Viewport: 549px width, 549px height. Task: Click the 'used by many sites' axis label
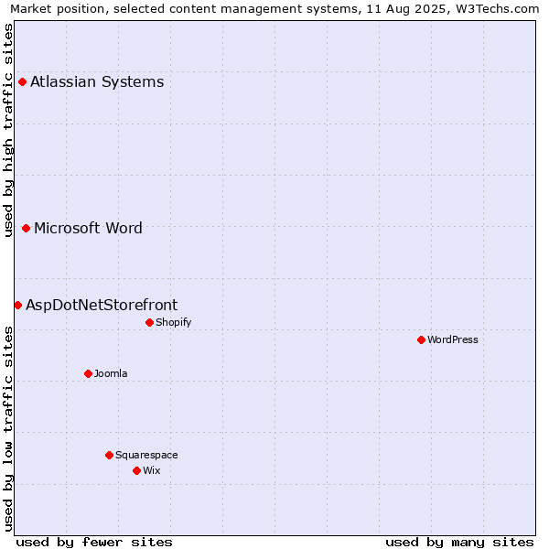click(x=459, y=543)
